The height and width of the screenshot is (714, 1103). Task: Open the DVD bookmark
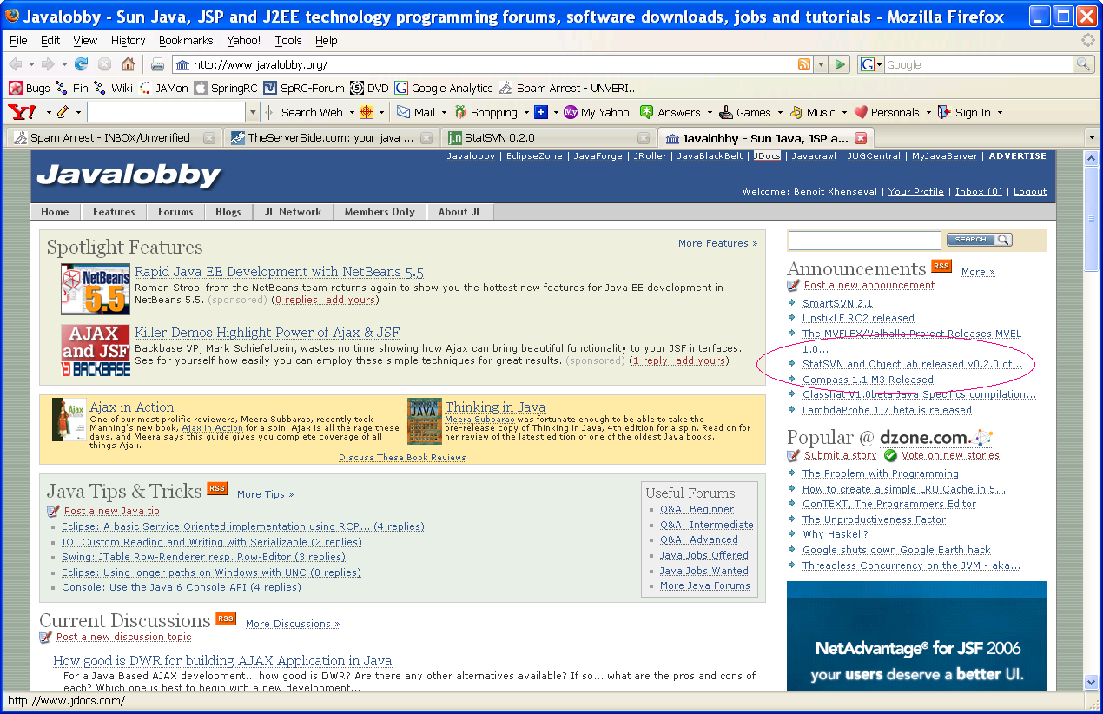tap(369, 88)
